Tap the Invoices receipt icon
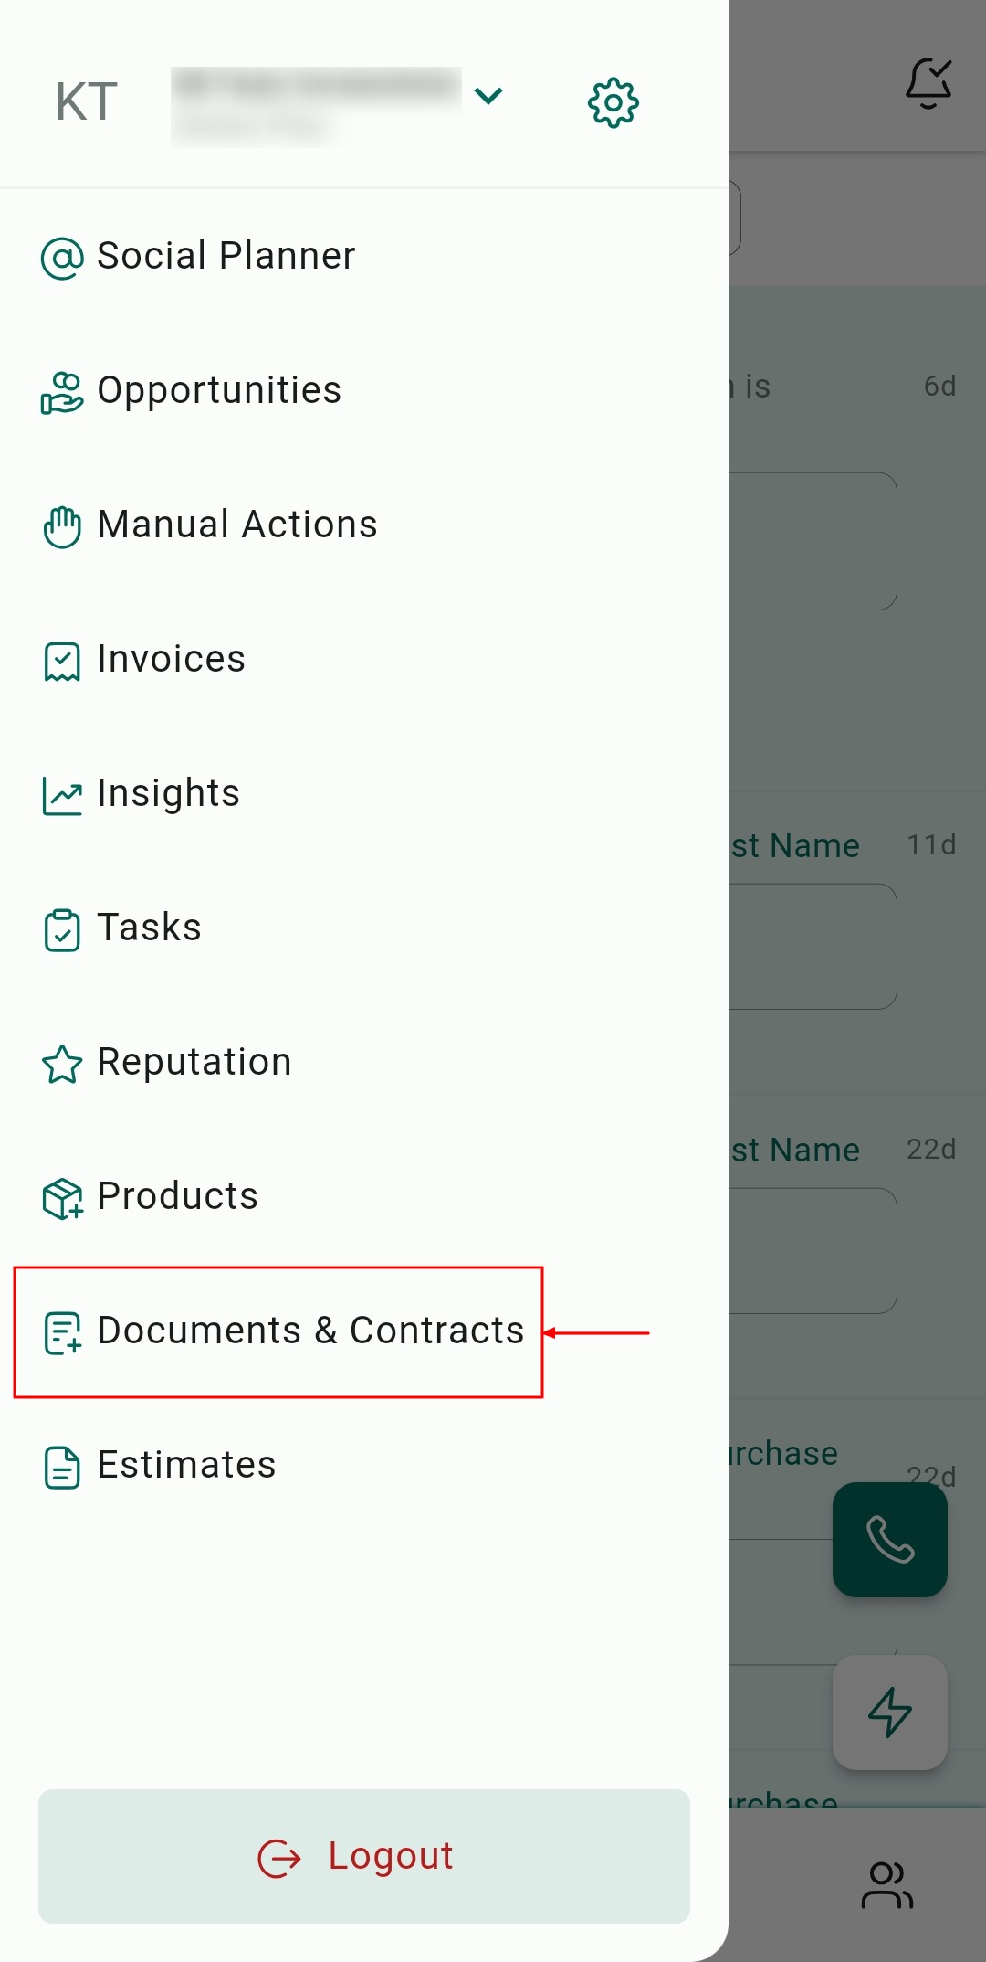 (x=62, y=661)
